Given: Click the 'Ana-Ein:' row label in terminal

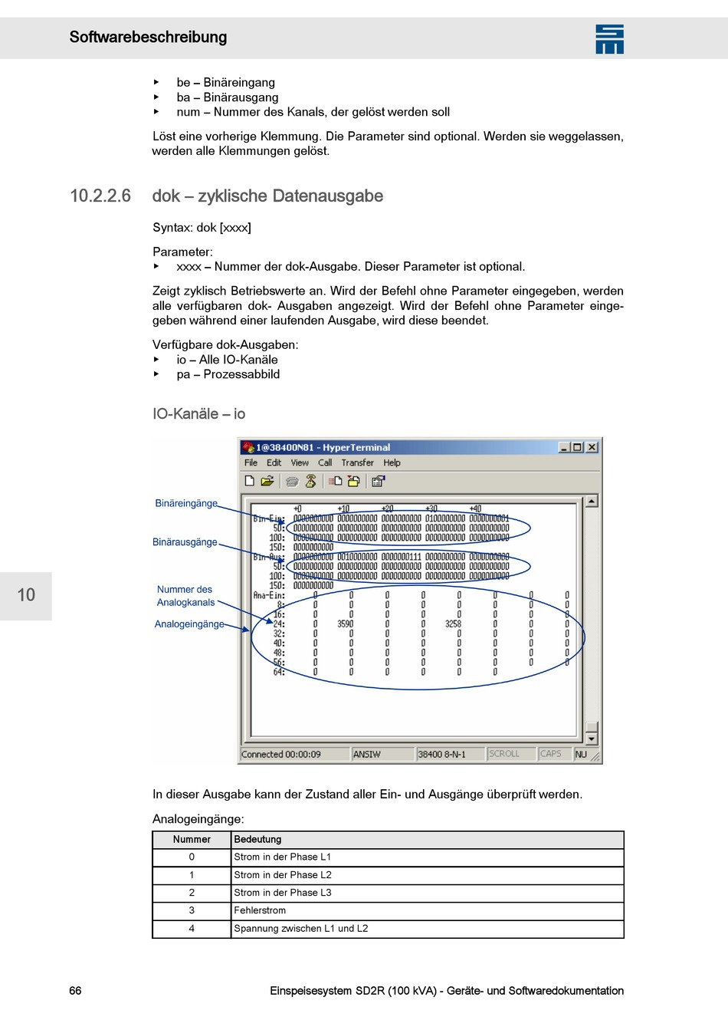Looking at the screenshot, I should (269, 595).
